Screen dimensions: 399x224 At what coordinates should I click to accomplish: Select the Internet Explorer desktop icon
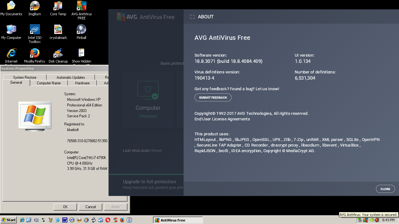[11, 56]
